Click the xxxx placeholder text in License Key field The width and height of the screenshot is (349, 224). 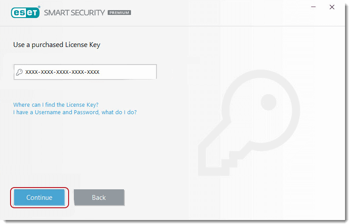pos(62,72)
